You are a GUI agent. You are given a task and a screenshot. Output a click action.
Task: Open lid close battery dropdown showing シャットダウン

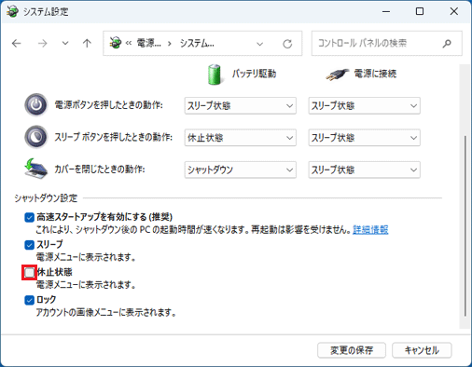click(241, 170)
